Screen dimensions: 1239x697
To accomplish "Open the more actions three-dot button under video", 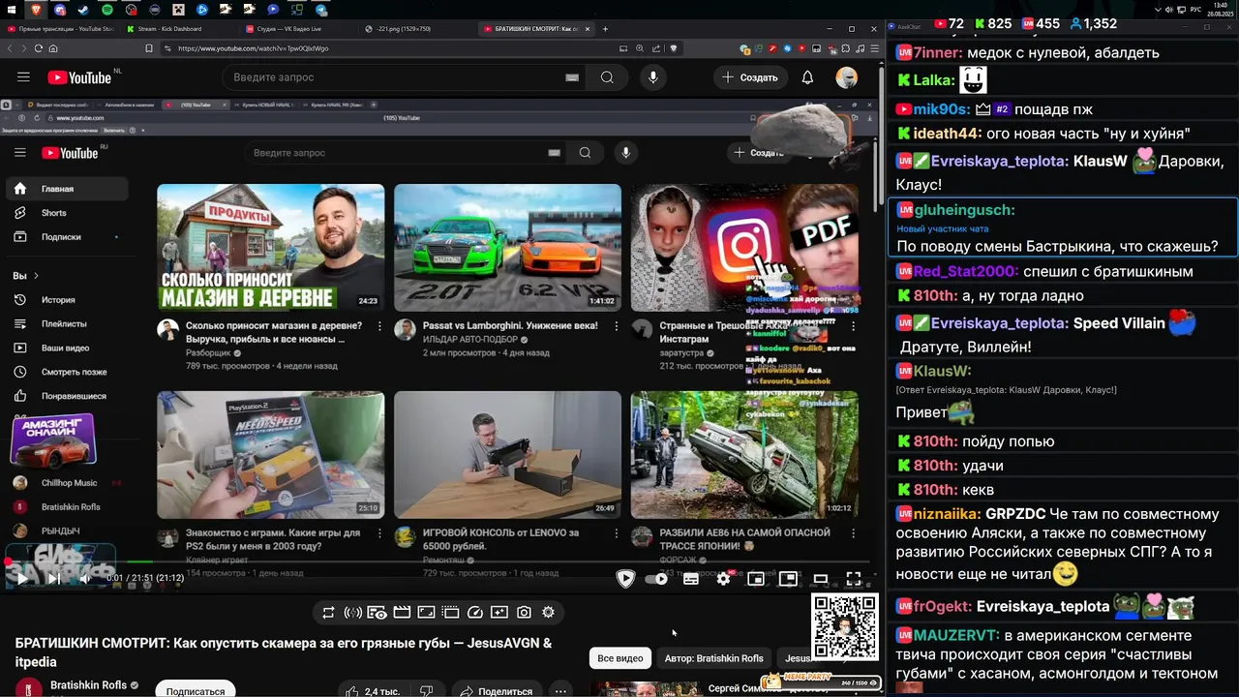I will [x=560, y=690].
